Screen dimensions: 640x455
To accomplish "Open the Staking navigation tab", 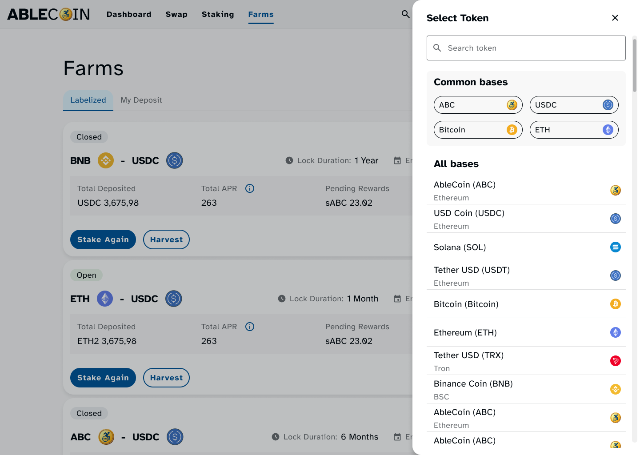I will [218, 14].
